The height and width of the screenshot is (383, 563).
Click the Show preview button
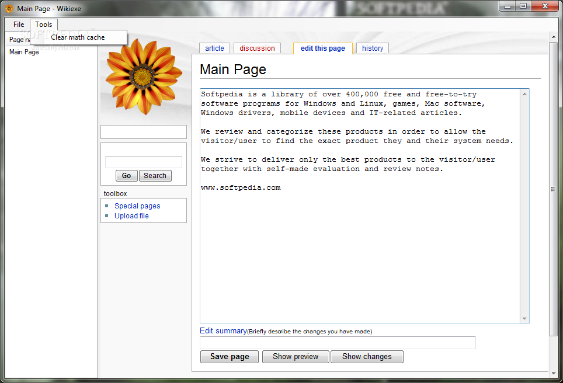point(296,357)
